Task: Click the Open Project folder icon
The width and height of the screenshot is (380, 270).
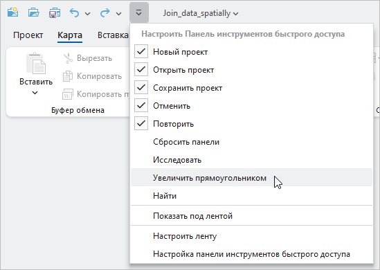Action: (34, 12)
